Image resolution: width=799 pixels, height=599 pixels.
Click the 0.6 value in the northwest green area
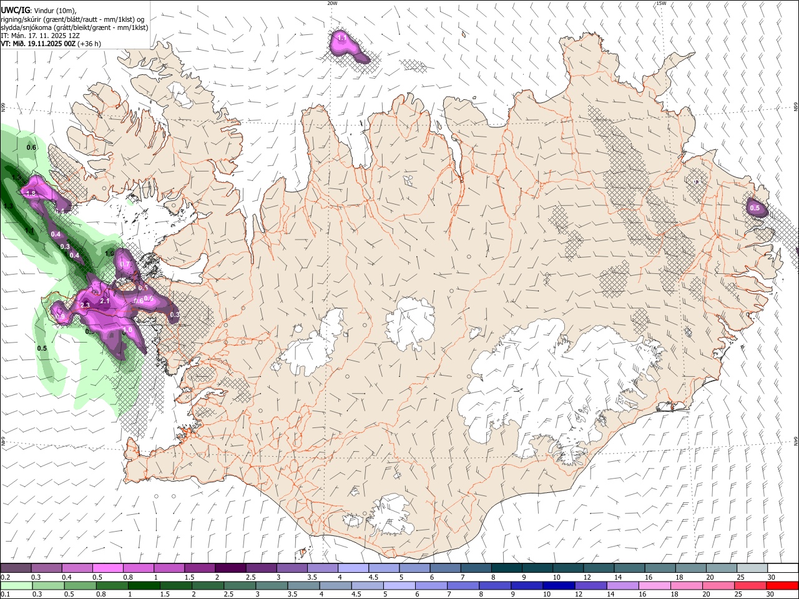pos(32,147)
